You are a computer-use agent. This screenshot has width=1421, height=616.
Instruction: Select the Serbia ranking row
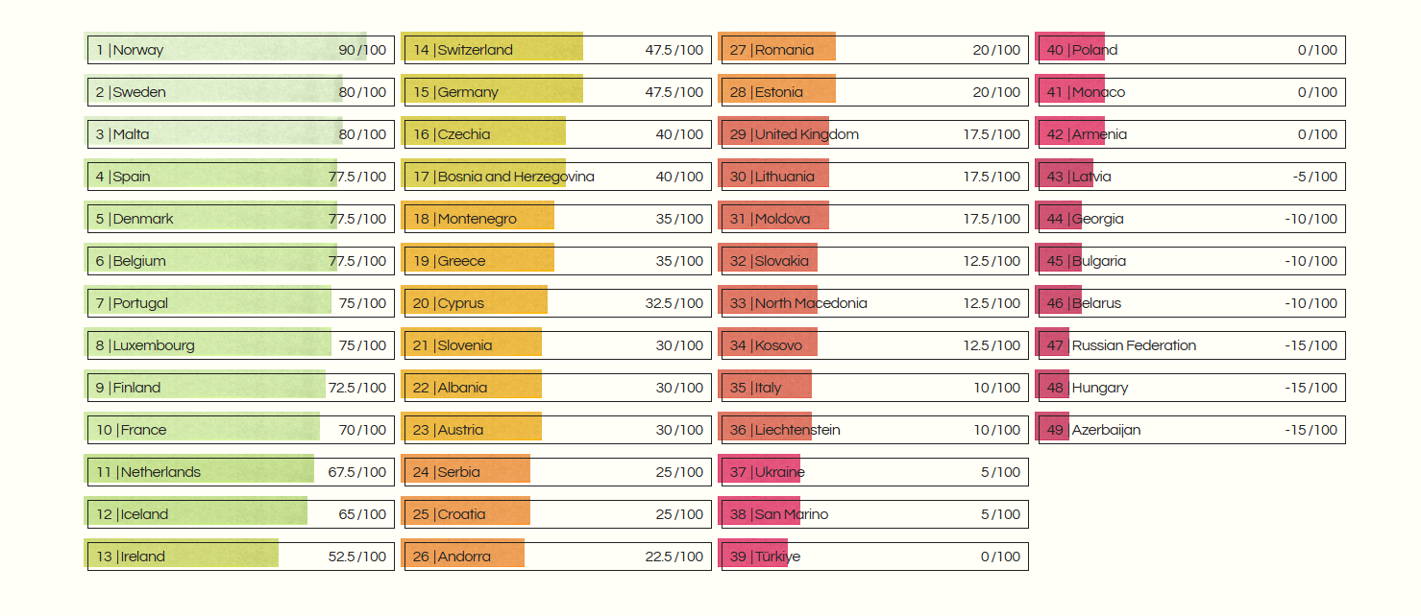[558, 472]
